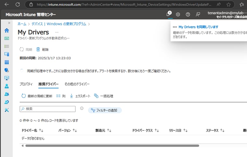Switch to the プロパティ tab

point(26,84)
